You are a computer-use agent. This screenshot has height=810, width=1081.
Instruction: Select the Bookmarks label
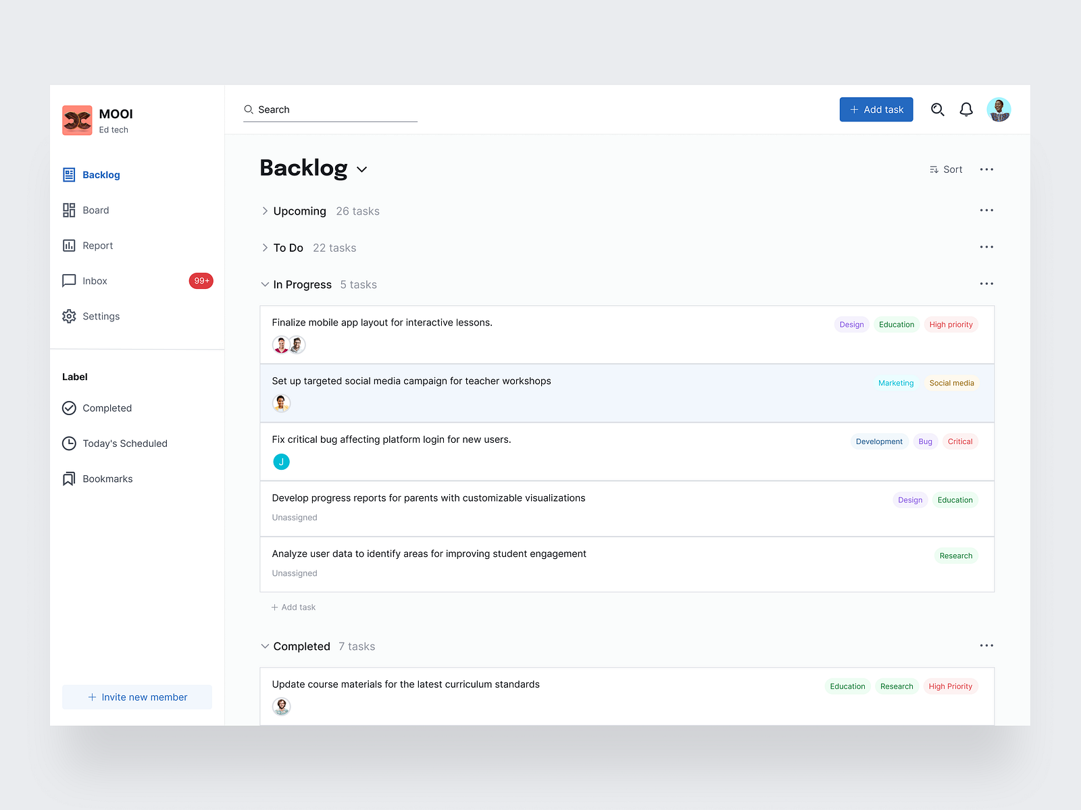(107, 479)
